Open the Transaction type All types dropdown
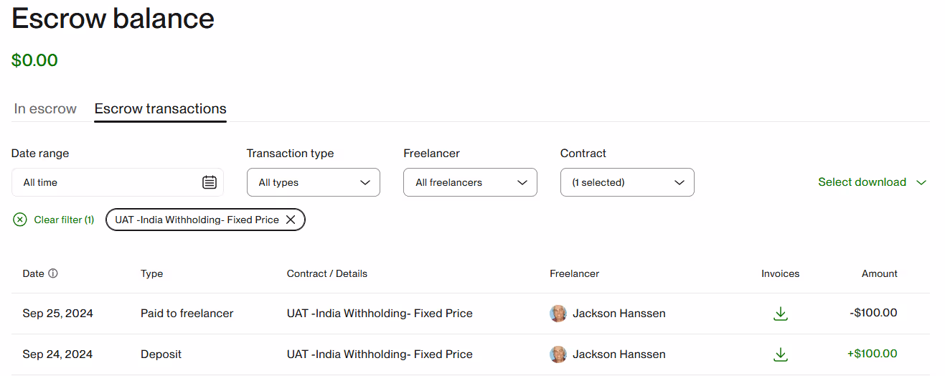Screen dimensions: 945x376 pyautogui.click(x=314, y=182)
